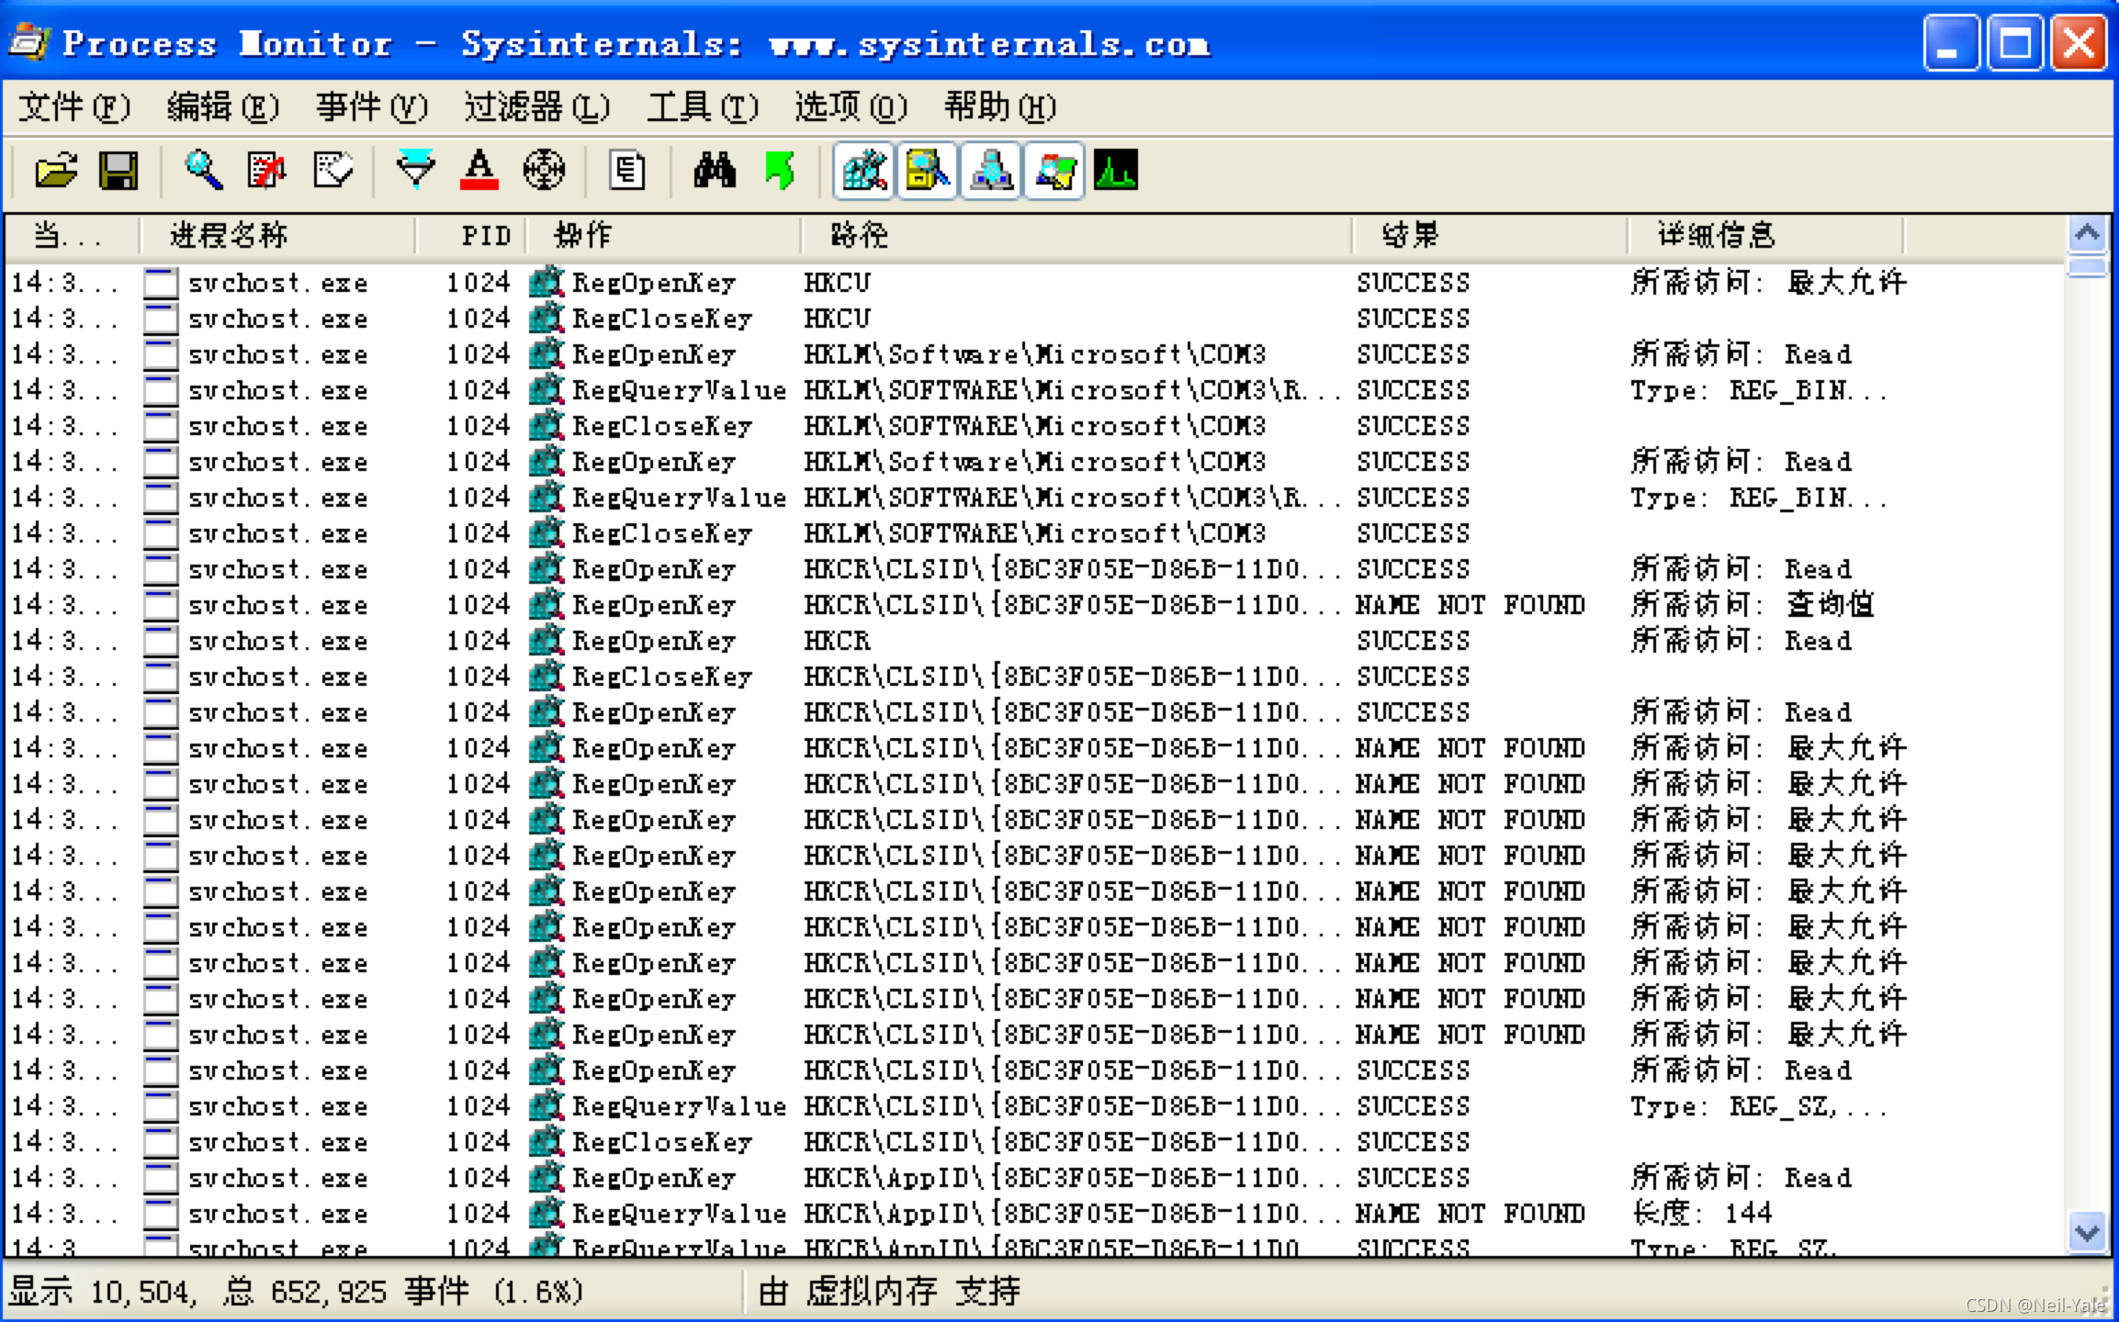Viewport: 2119px width, 1322px height.
Task: Open the 帮助(H) menu
Action: (1000, 107)
